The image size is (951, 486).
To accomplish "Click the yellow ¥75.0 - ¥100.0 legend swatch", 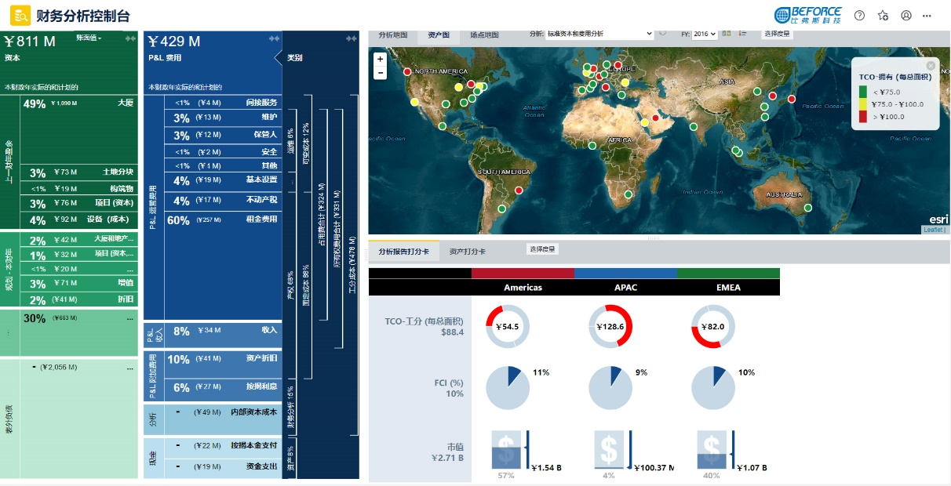I will tap(863, 104).
